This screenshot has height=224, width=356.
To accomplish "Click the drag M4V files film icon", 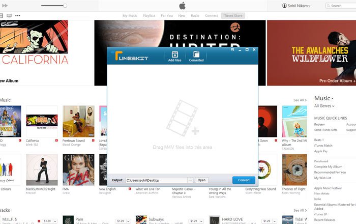I will point(183,118).
